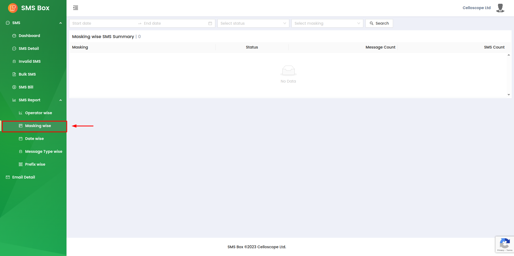The image size is (514, 256).
Task: Go to Date wise report
Action: [x=34, y=139]
